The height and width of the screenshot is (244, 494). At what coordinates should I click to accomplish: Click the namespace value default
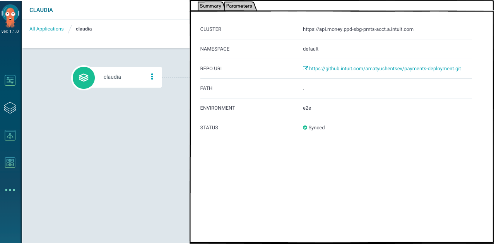point(311,49)
